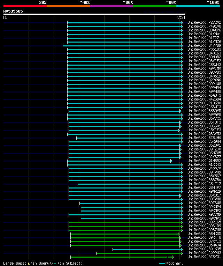
Task: Click the UniRef100_A0S601 label
Action: click(204, 126)
